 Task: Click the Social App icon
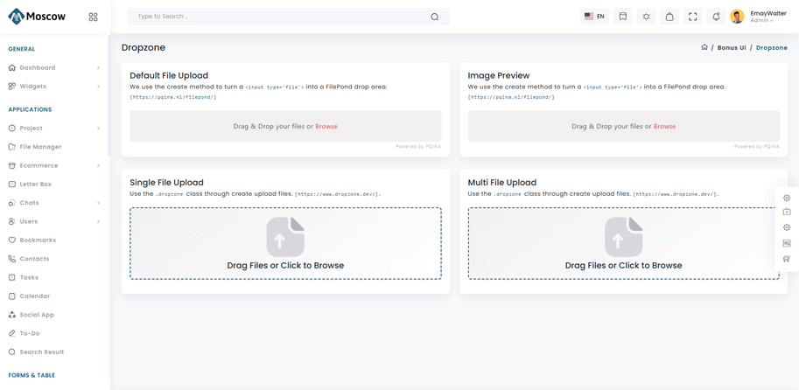pyautogui.click(x=12, y=315)
